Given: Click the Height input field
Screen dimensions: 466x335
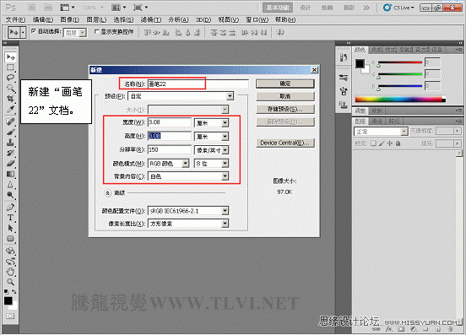Looking at the screenshot, I should 170,136.
